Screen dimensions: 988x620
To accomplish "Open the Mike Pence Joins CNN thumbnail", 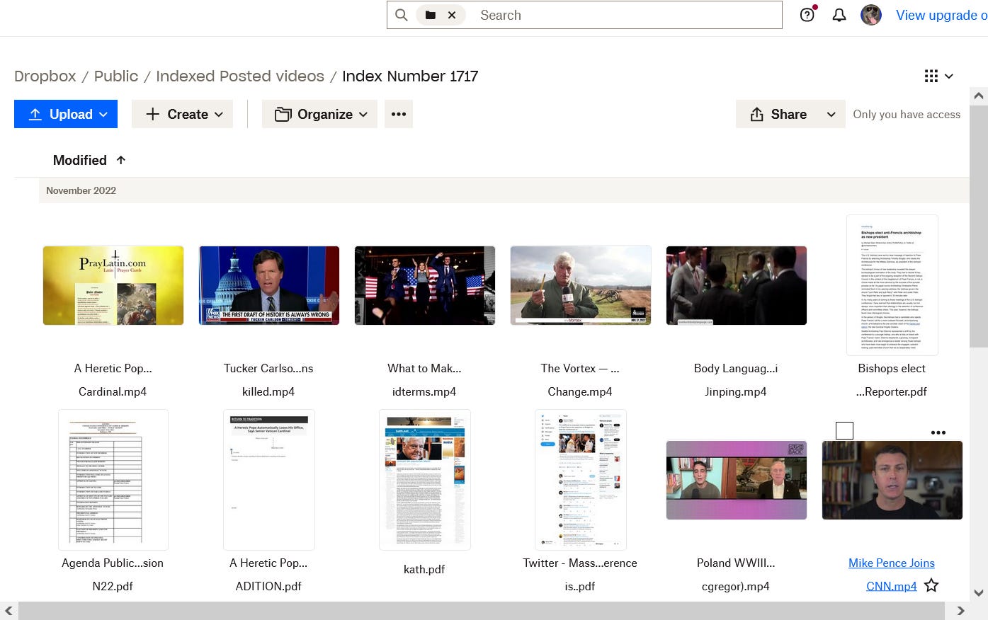I will coord(892,480).
